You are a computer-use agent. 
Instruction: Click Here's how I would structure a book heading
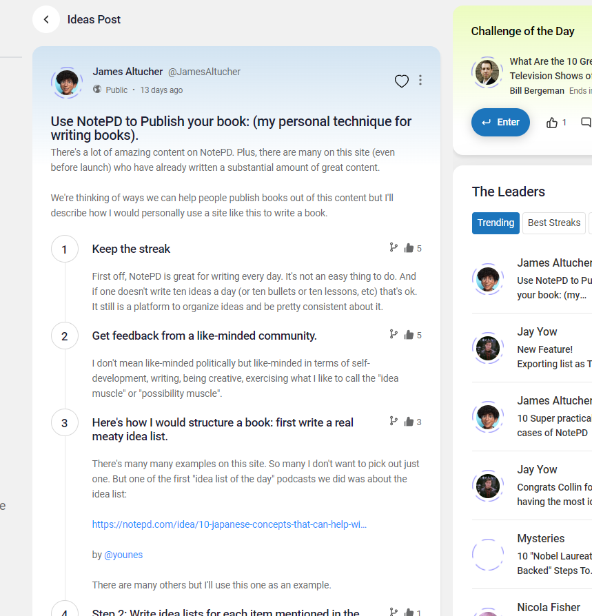223,429
